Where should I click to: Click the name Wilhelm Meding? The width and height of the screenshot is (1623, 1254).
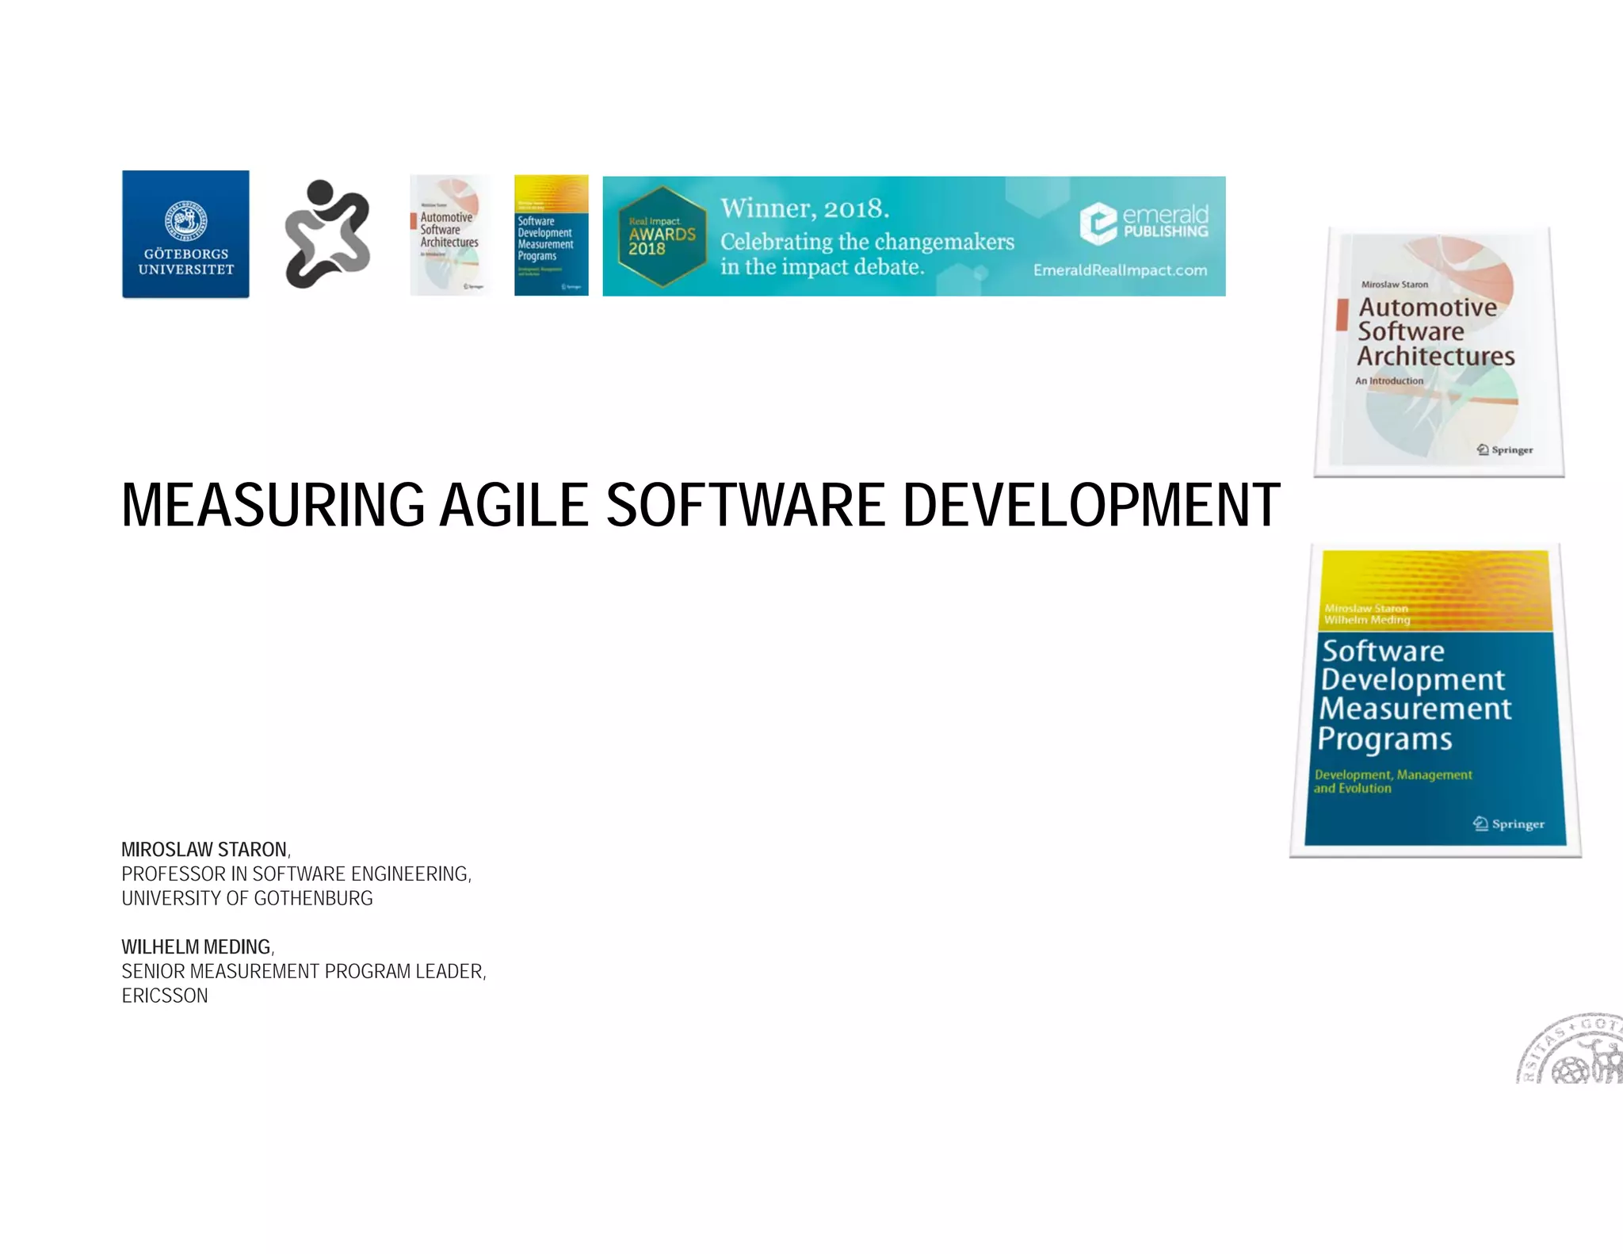point(197,947)
